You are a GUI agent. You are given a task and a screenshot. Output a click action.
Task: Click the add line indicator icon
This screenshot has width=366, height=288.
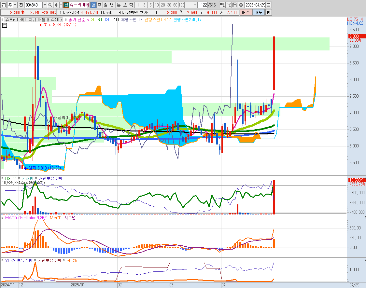coord(229,5)
